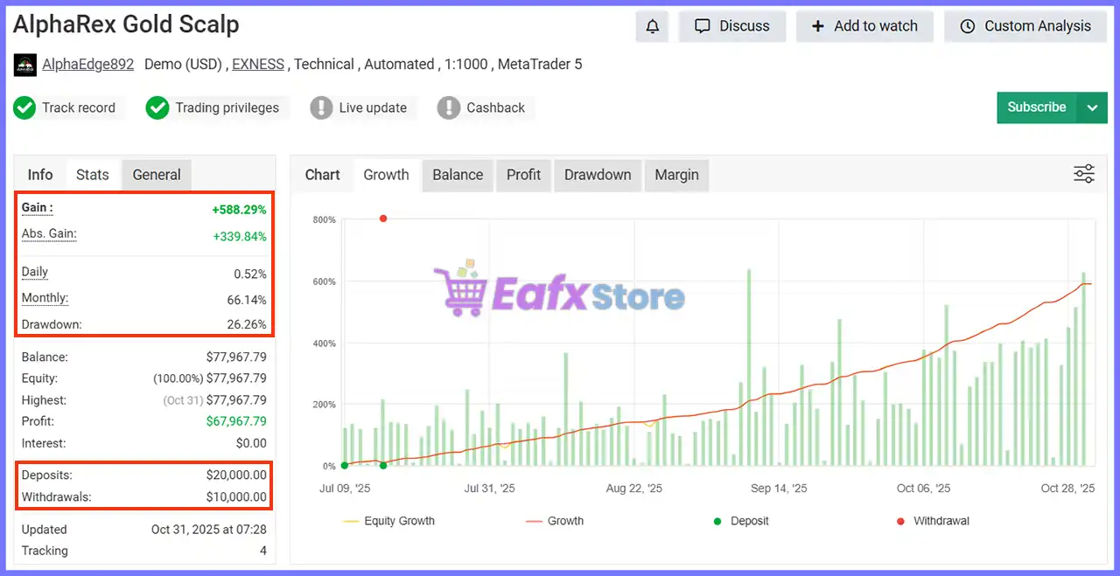The image size is (1120, 576).
Task: Select the Chart tab
Action: coord(323,175)
